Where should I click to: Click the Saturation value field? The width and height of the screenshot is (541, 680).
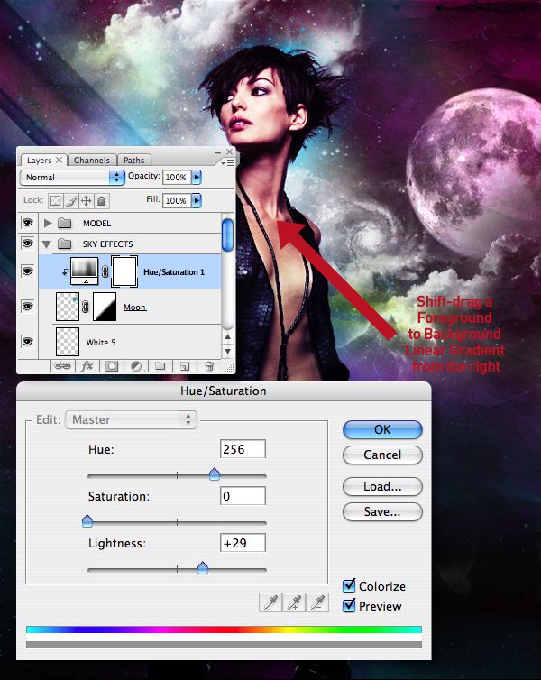pyautogui.click(x=243, y=496)
